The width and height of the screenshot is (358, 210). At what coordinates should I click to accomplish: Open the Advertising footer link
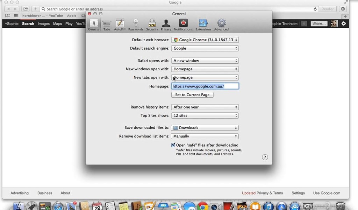20,193
